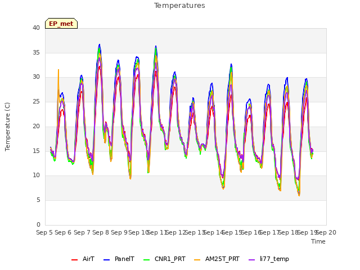The image size is (360, 270).
Task: Click the orange AM25T_PRT spike on Sep 5
Action: [58, 70]
